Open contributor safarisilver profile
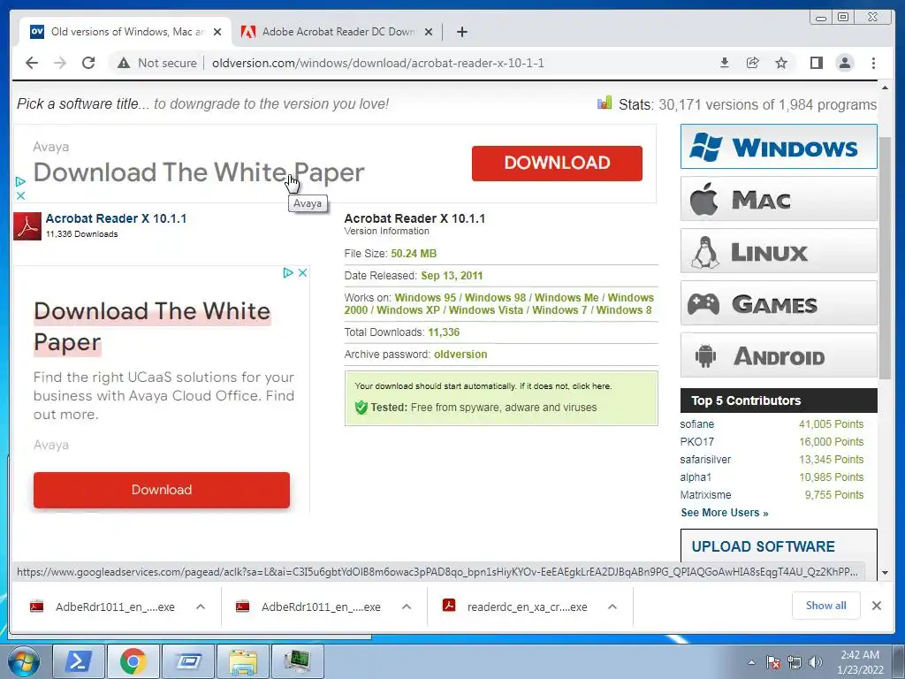 (705, 460)
